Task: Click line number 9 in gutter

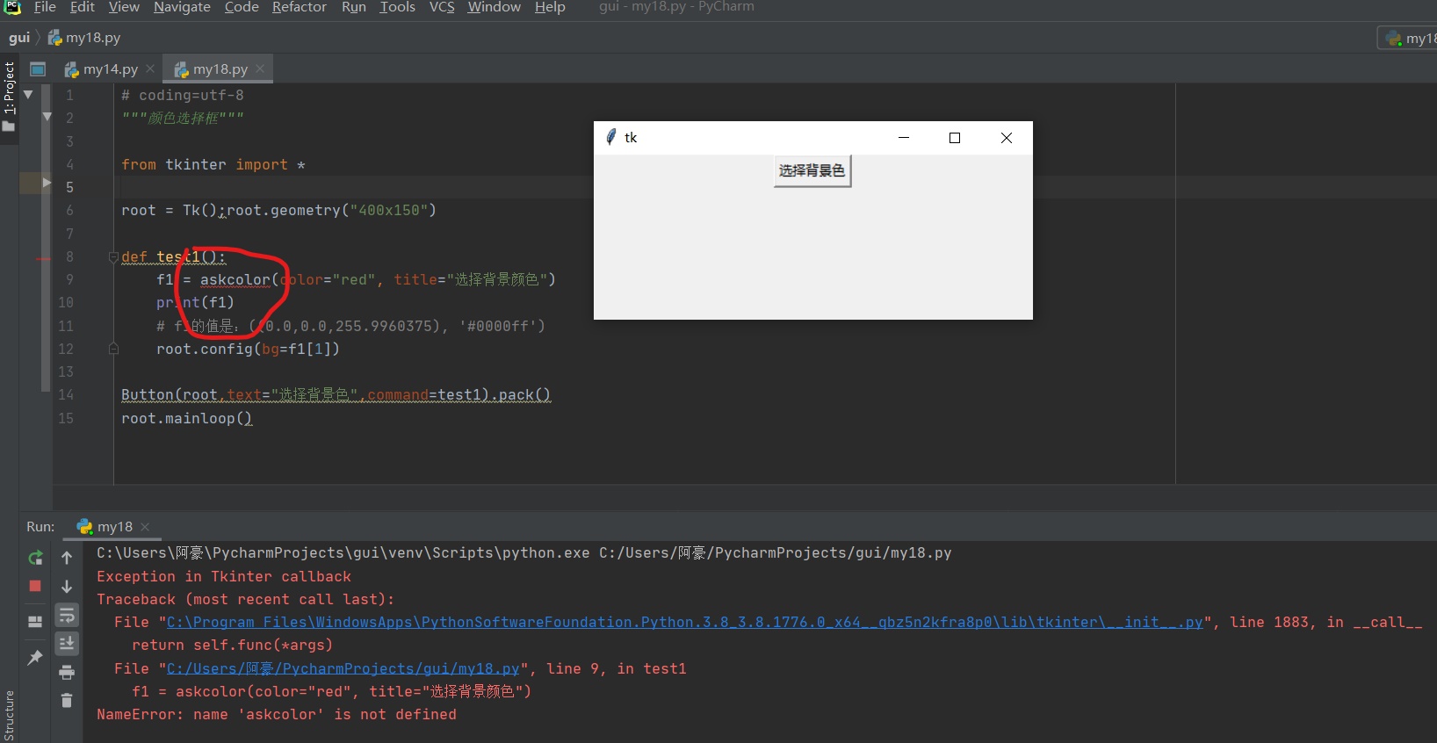Action: (69, 279)
